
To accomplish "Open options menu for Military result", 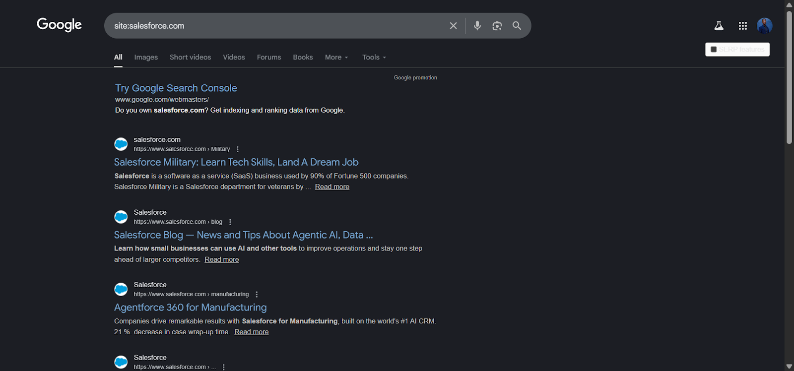I will [238, 149].
